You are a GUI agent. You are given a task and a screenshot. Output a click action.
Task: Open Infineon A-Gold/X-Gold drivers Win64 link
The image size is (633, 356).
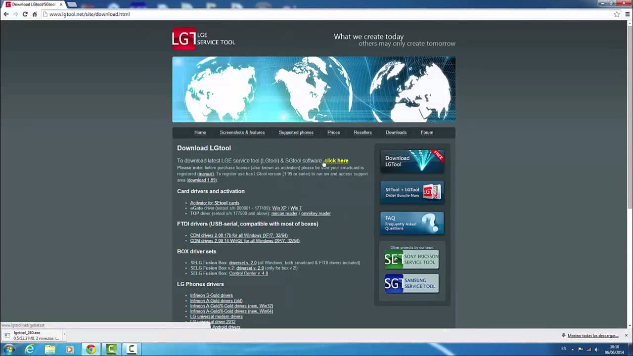pyautogui.click(x=231, y=311)
